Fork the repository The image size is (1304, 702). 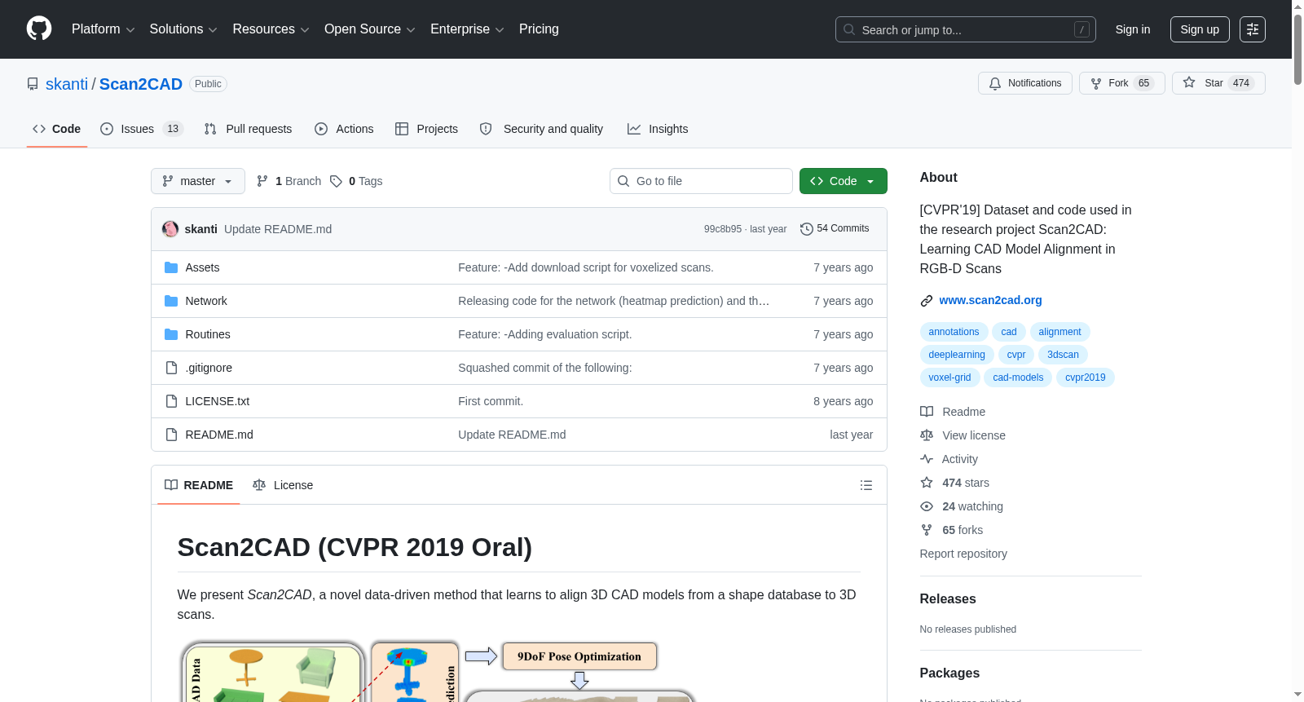(x=1122, y=83)
